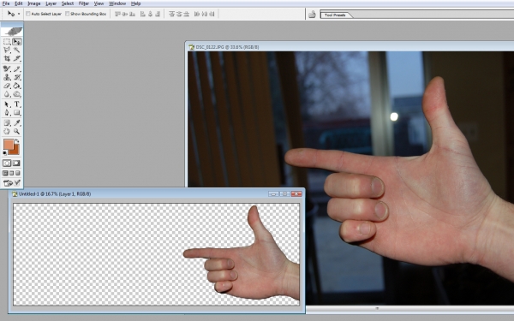Select the Hand tool
Screen dimensions: 514x321
[7, 131]
